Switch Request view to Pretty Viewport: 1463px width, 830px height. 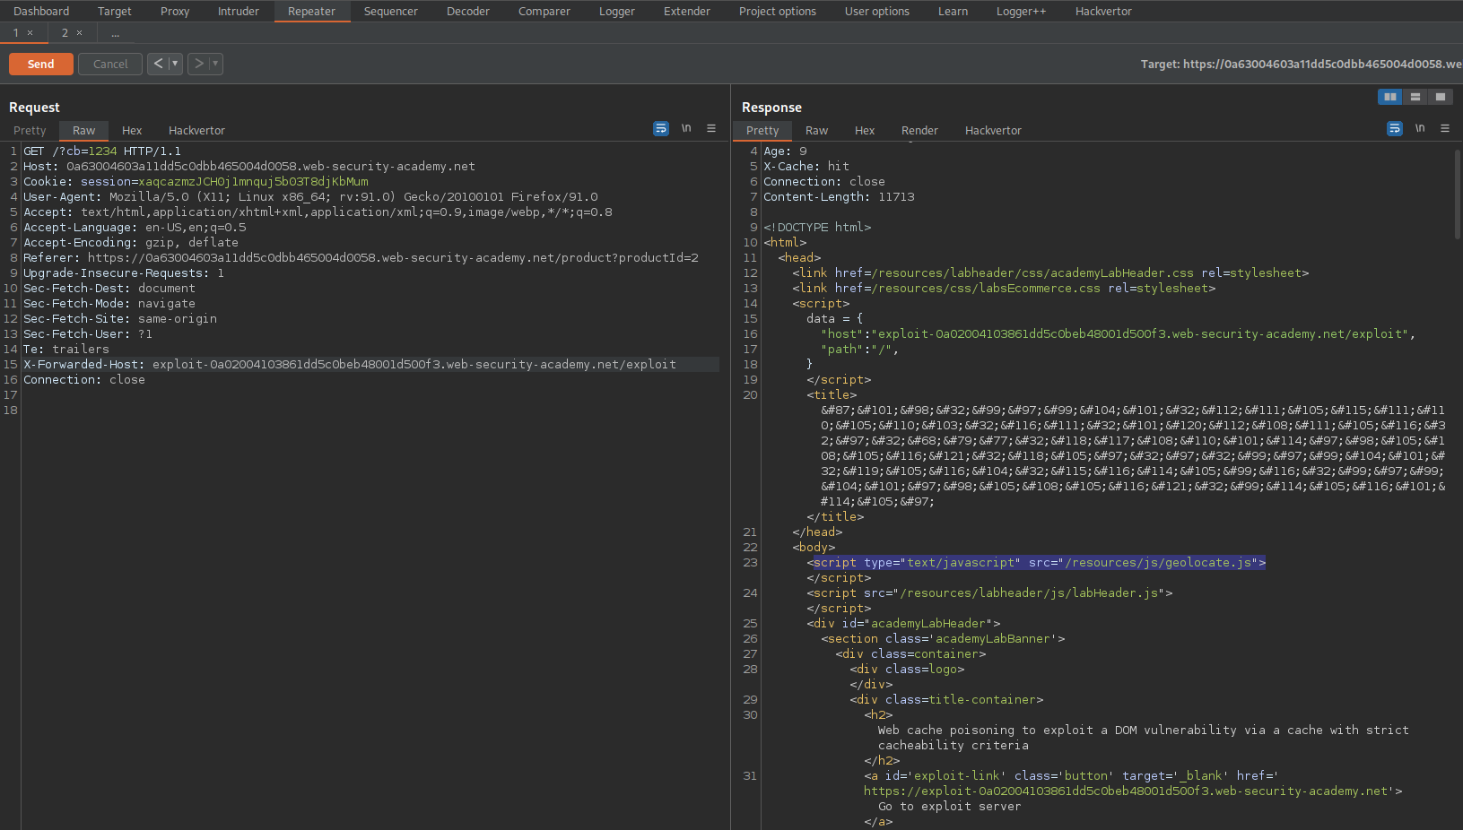(30, 130)
